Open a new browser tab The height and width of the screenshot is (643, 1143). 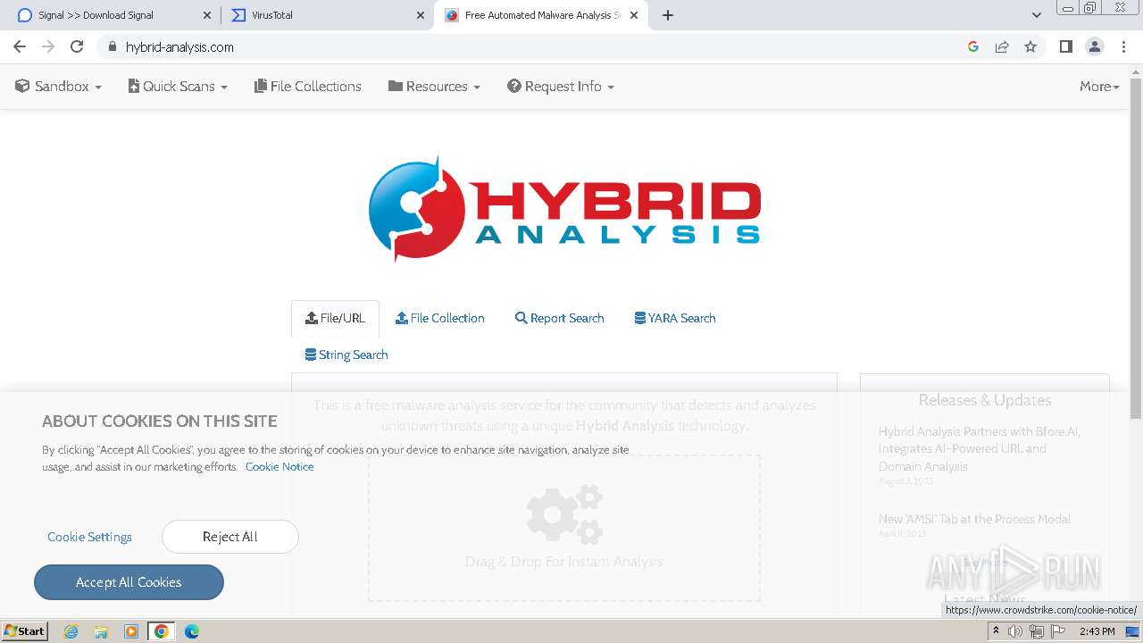click(x=668, y=15)
